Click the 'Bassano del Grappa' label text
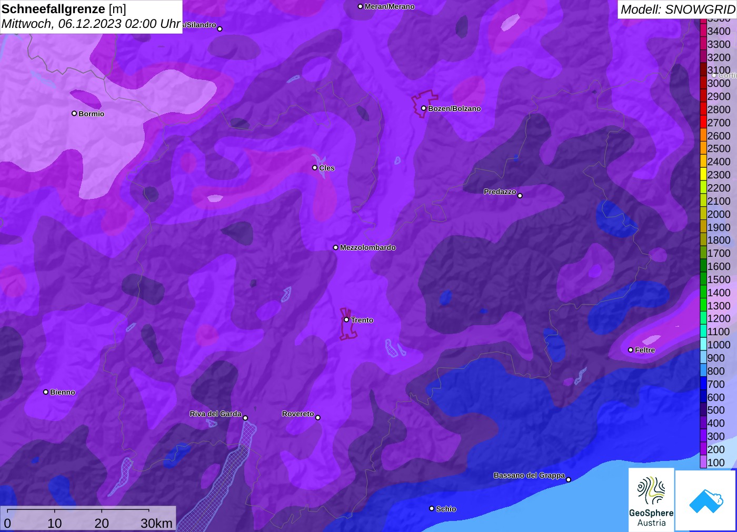The height and width of the screenshot is (532, 737). (529, 475)
